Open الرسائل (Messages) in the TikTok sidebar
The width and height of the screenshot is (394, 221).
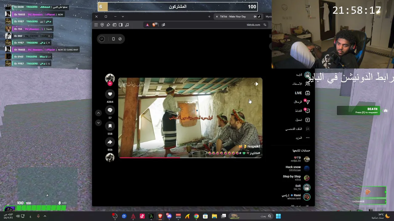(302, 102)
